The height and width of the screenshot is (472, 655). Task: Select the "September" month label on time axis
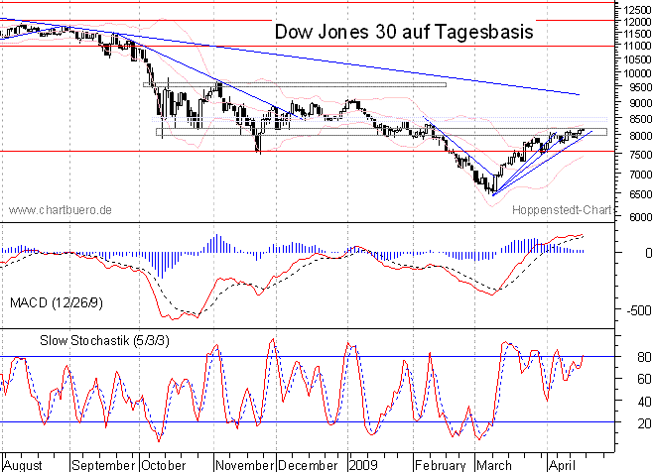pyautogui.click(x=103, y=465)
